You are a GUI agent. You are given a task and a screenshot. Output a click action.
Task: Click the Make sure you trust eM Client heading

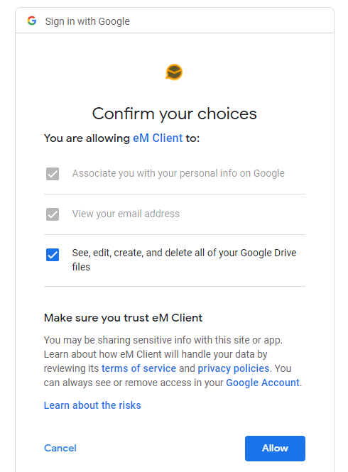click(123, 318)
